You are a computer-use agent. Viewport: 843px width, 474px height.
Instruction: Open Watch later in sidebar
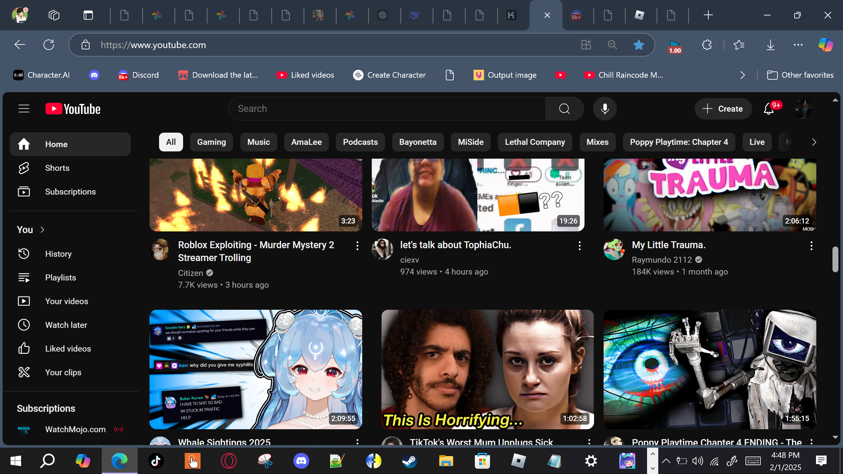click(x=66, y=325)
